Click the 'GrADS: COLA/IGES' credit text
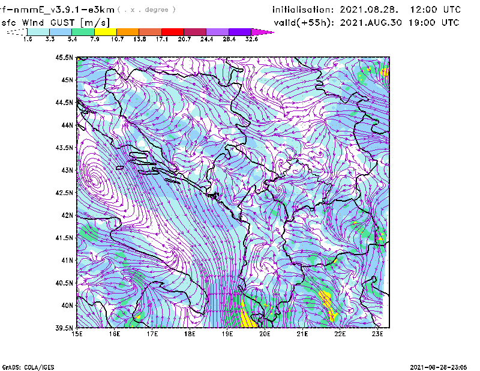480x371 pixels. click(28, 367)
